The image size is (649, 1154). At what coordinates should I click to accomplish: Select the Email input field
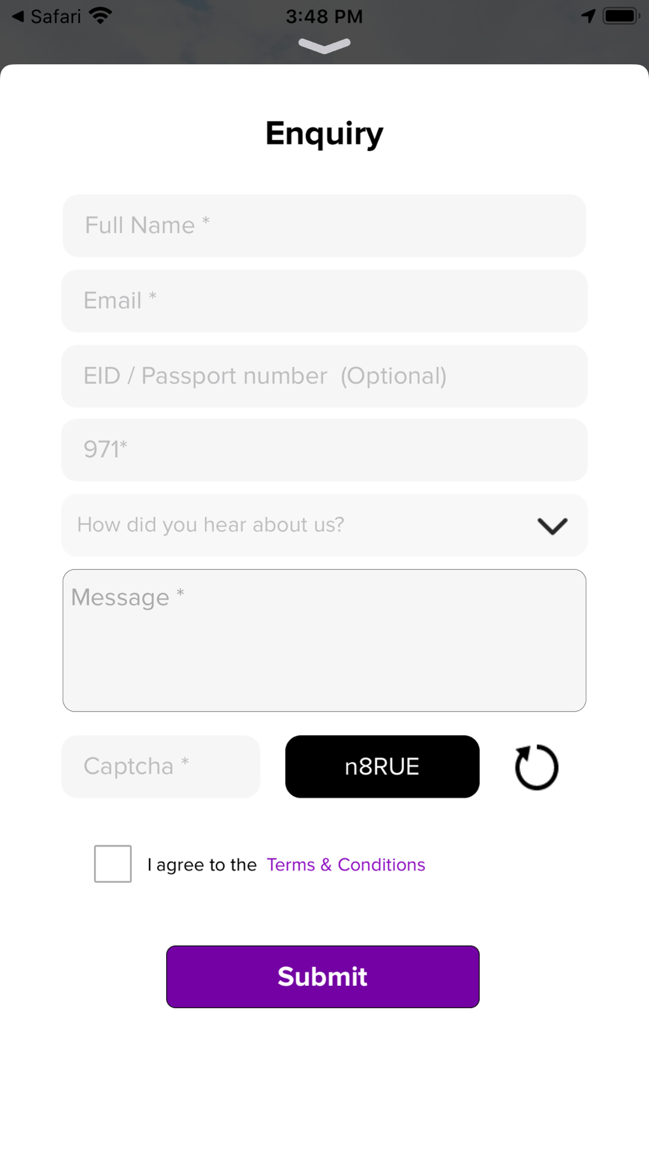pyautogui.click(x=324, y=300)
